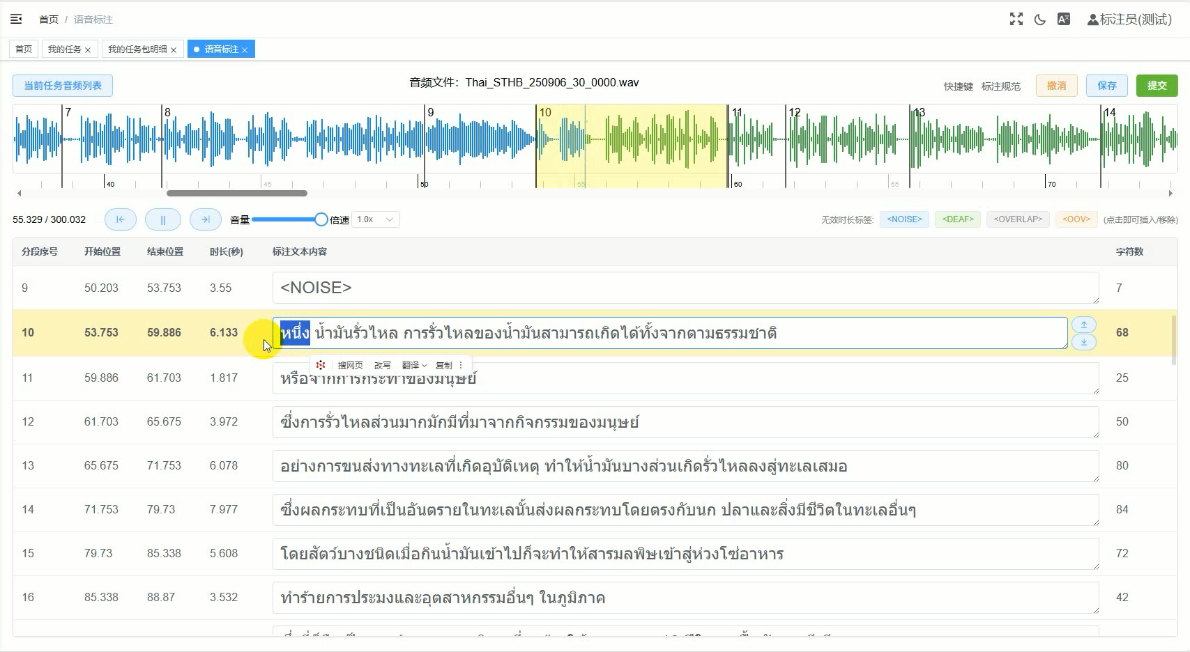
Task: Click the 字符数 column header
Action: [1129, 251]
